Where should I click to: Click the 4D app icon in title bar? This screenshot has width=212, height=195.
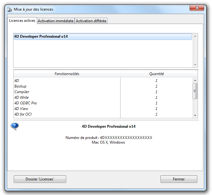tap(10, 9)
